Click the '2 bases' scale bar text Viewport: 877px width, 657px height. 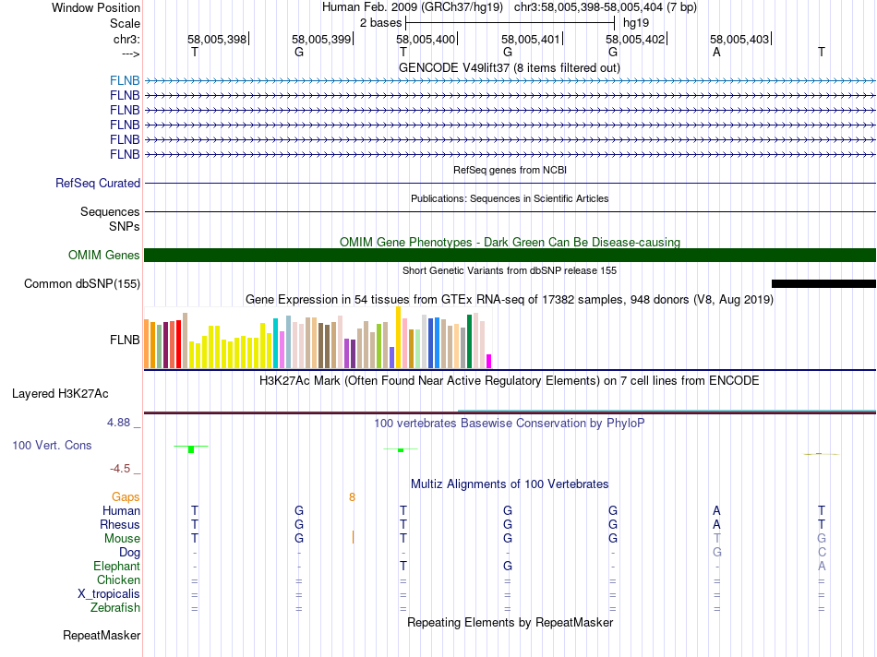380,23
